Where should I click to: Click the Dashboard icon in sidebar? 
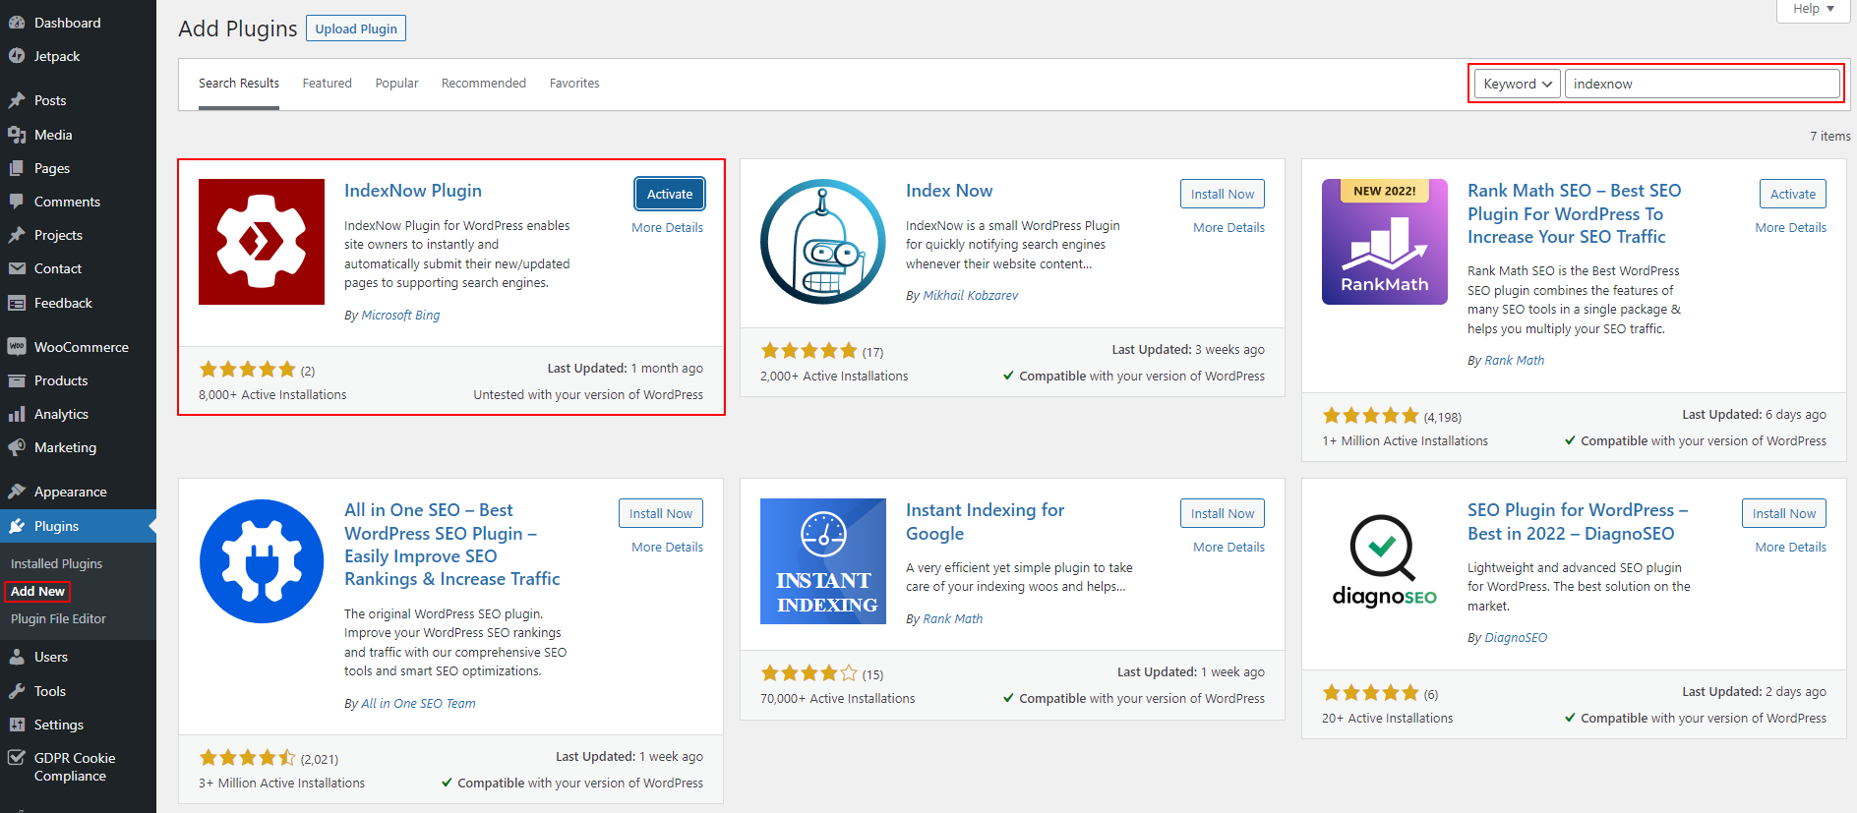pyautogui.click(x=17, y=23)
